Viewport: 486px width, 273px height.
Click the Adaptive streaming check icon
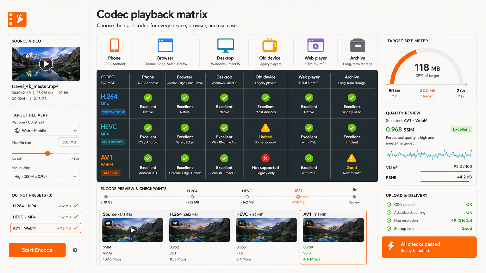[389, 212]
